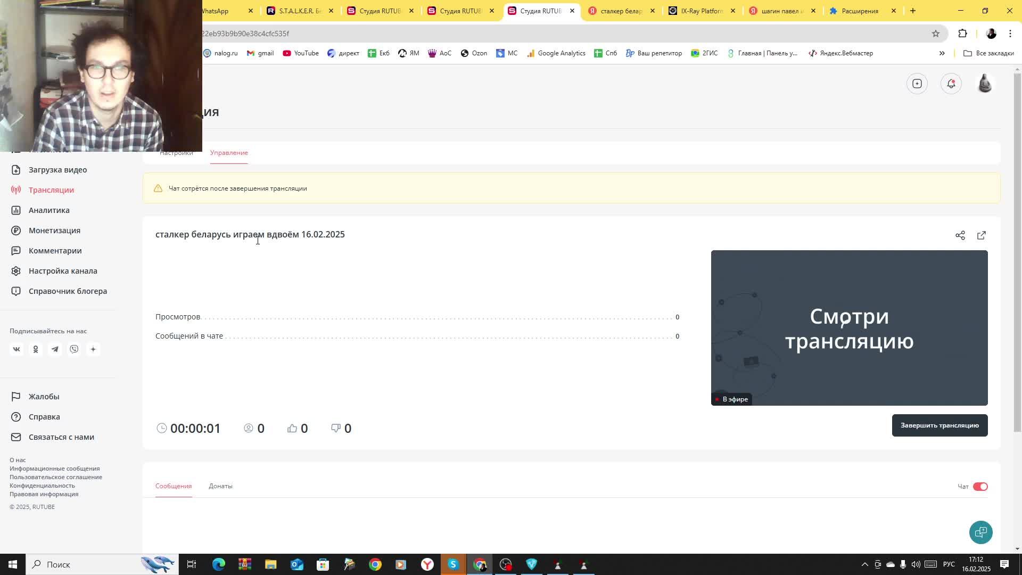Image resolution: width=1022 pixels, height=575 pixels.
Task: Open Жалобы in the sidebar
Action: click(x=44, y=397)
